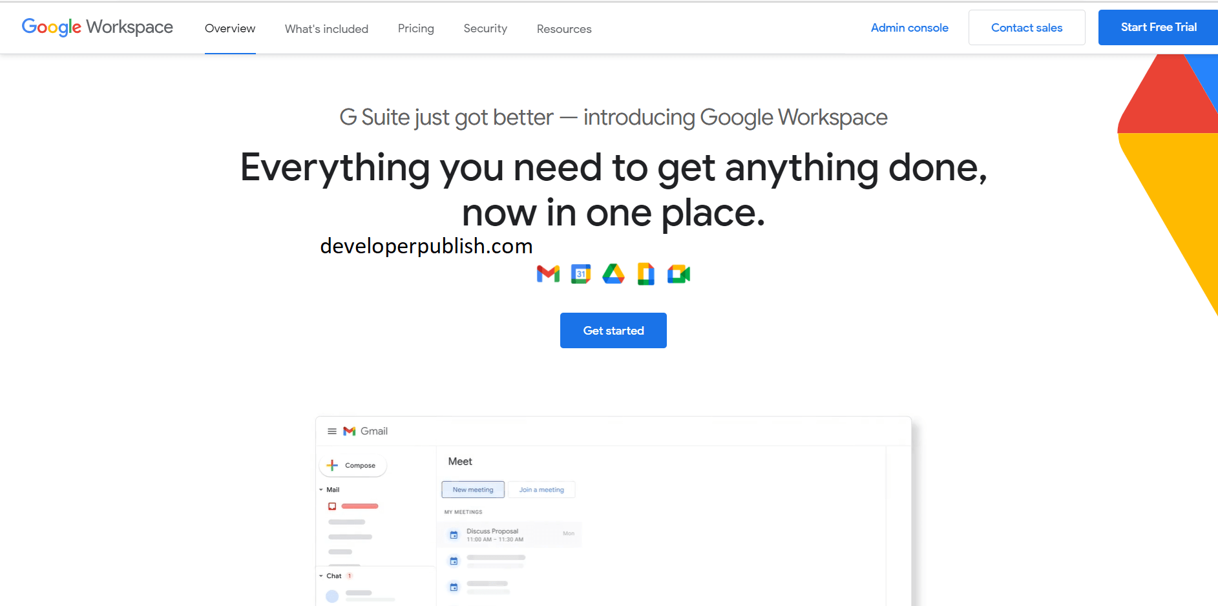Click the Google Docs icon under the headline
Screen dimensions: 1218x606
click(x=646, y=274)
